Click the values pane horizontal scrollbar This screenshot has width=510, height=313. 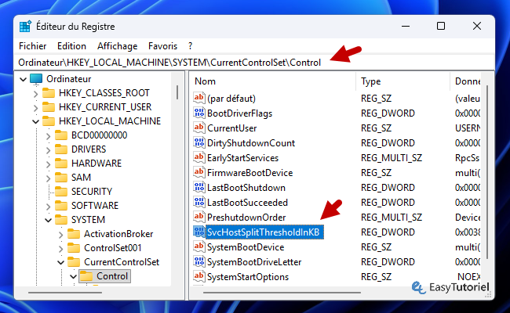[282, 293]
